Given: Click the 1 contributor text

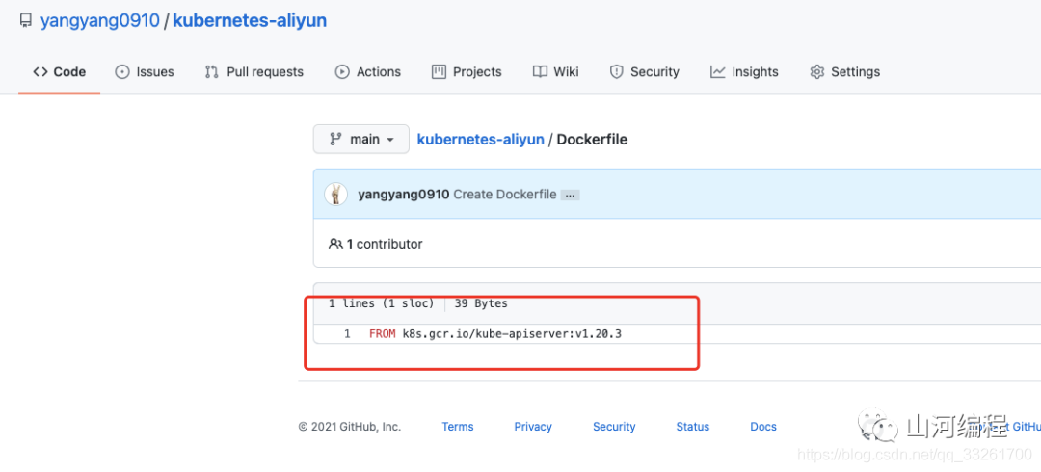Looking at the screenshot, I should click(x=385, y=244).
